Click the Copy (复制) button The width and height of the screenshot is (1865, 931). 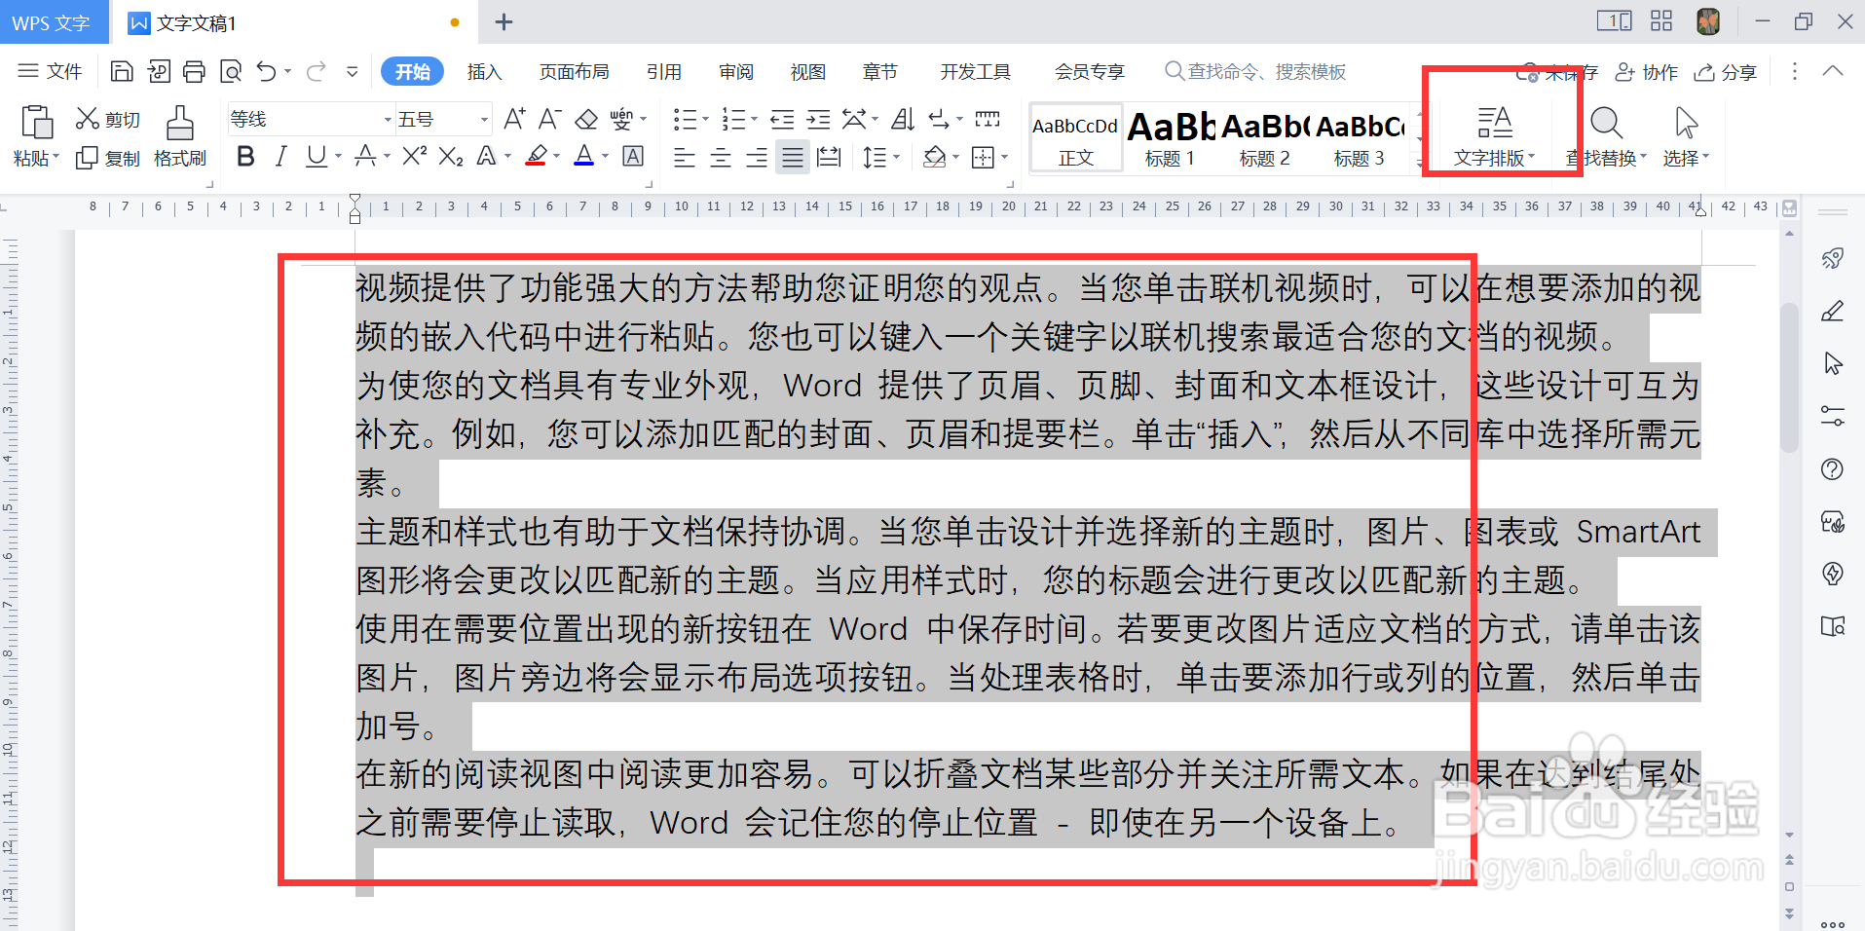tap(108, 158)
